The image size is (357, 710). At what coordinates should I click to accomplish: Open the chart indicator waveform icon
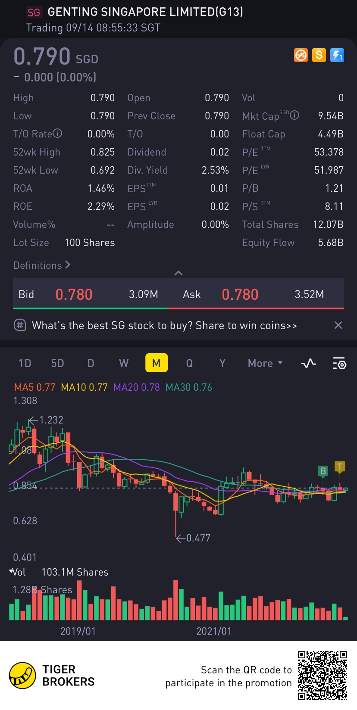pyautogui.click(x=309, y=364)
